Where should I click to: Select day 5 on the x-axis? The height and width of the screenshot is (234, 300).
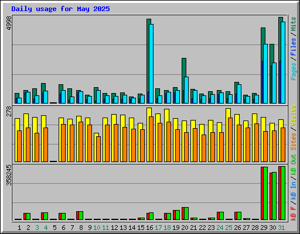54,228
